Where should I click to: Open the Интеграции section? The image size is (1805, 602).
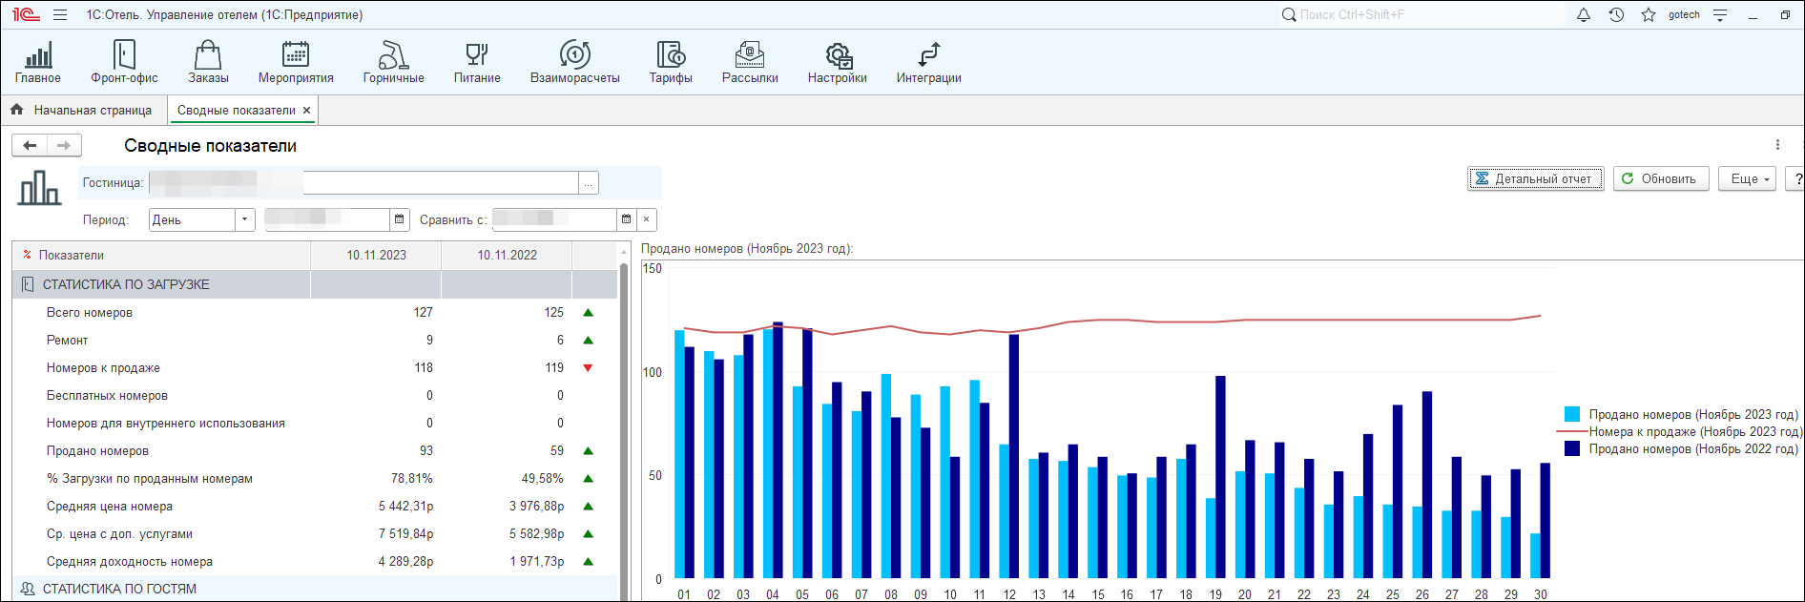pos(928,62)
